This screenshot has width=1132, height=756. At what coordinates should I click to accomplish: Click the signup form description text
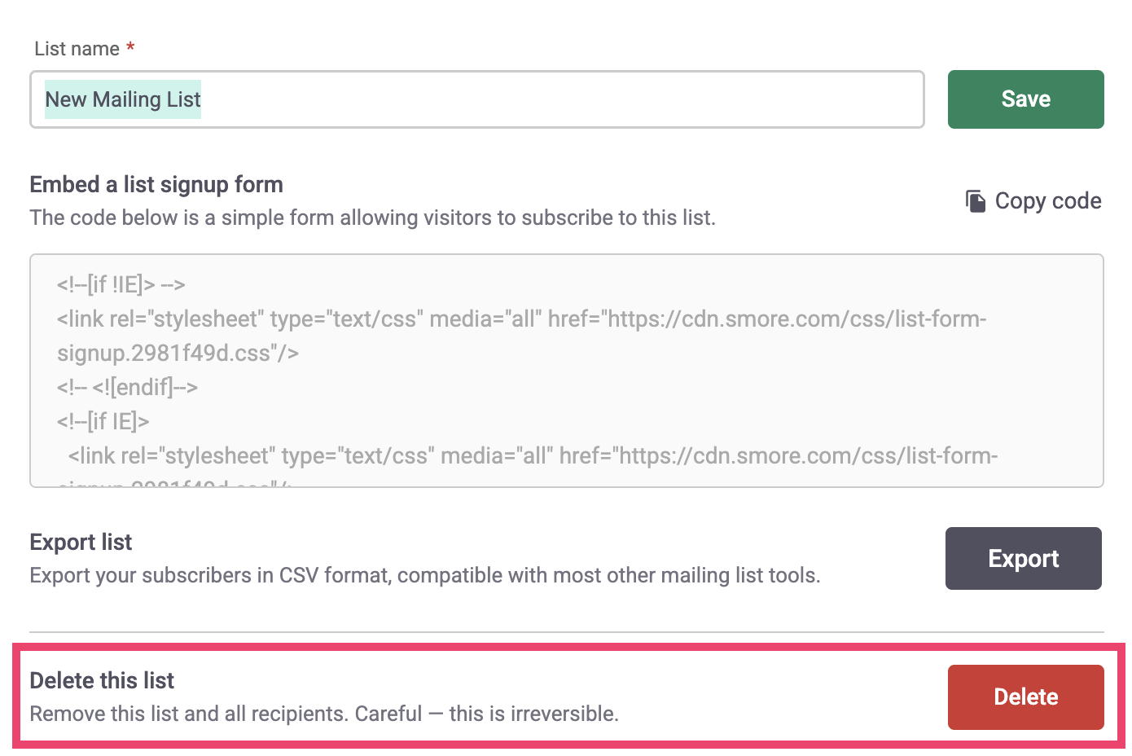(372, 218)
